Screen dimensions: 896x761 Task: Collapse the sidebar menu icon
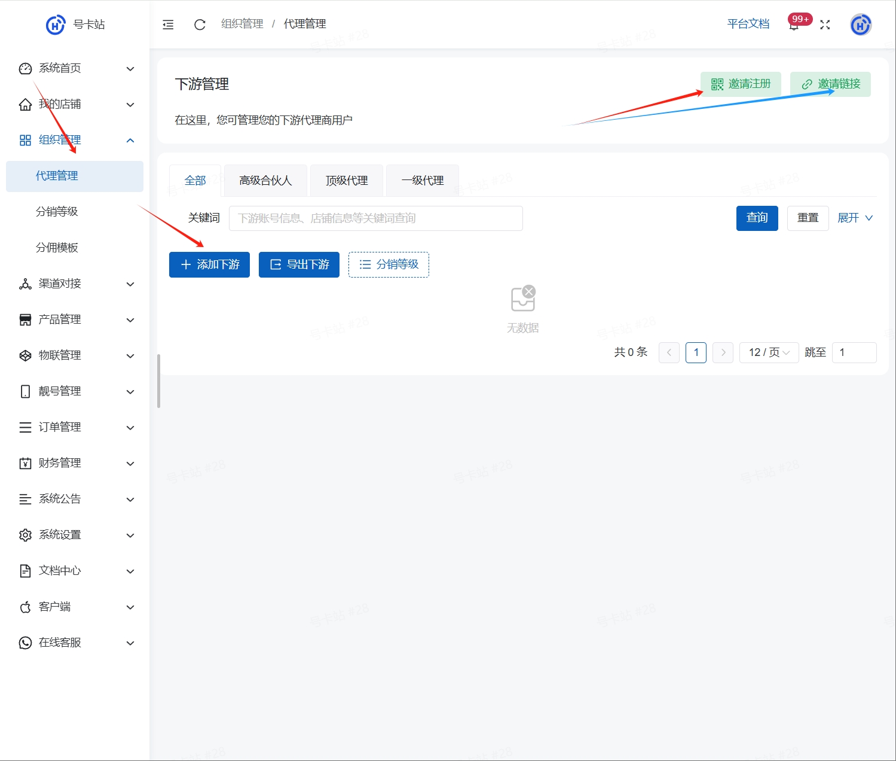[168, 25]
